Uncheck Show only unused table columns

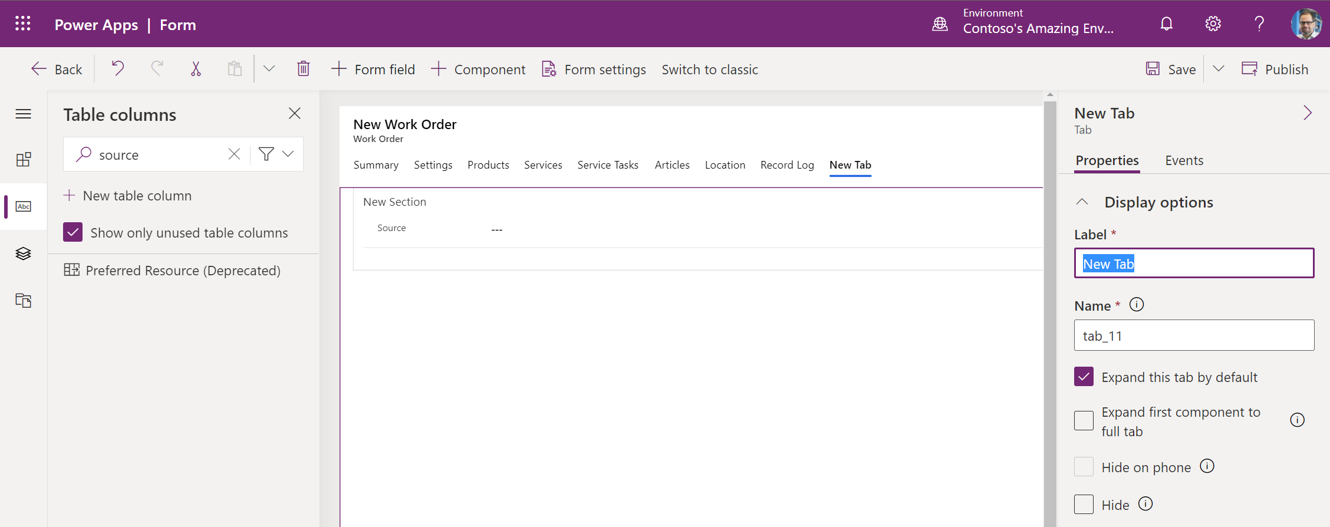click(73, 232)
